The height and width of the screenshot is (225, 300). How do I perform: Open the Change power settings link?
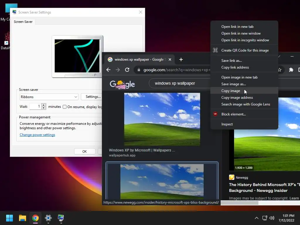pos(37,135)
